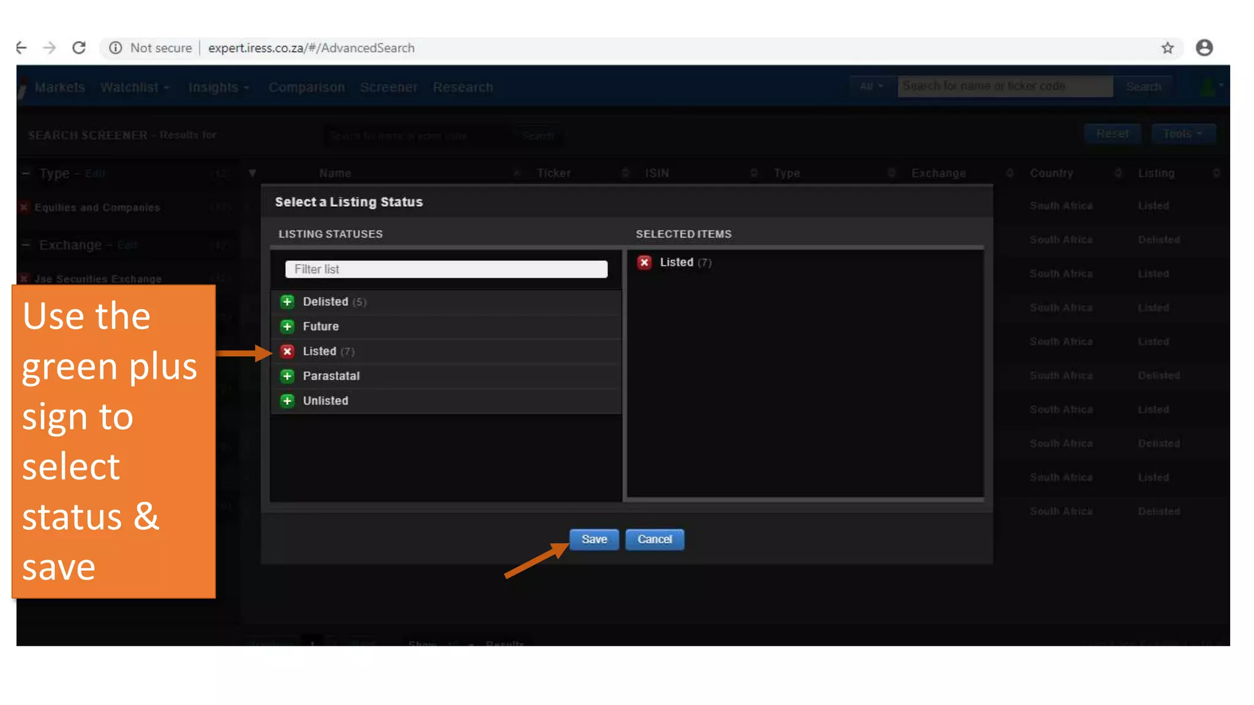Viewport: 1254px width, 705px height.
Task: Add Future status with green plus
Action: 287,326
